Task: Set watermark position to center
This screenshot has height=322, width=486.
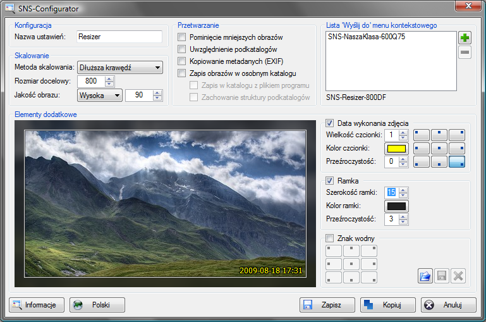Action: 351,264
